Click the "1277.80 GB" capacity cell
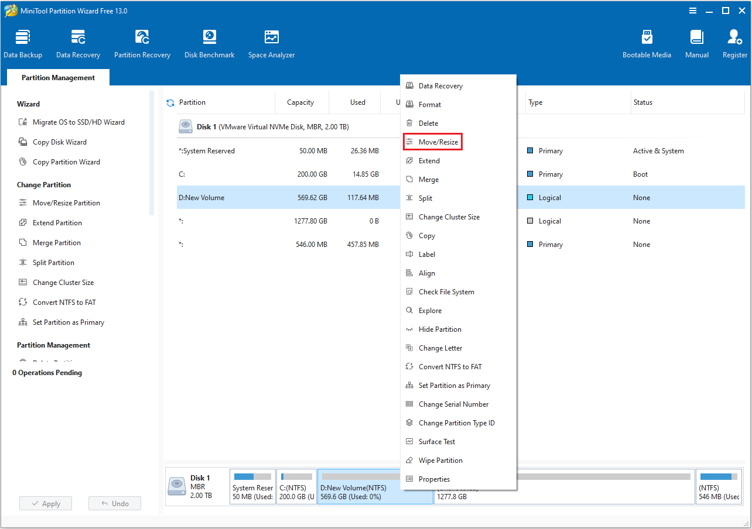Image resolution: width=752 pixels, height=529 pixels. 310,221
